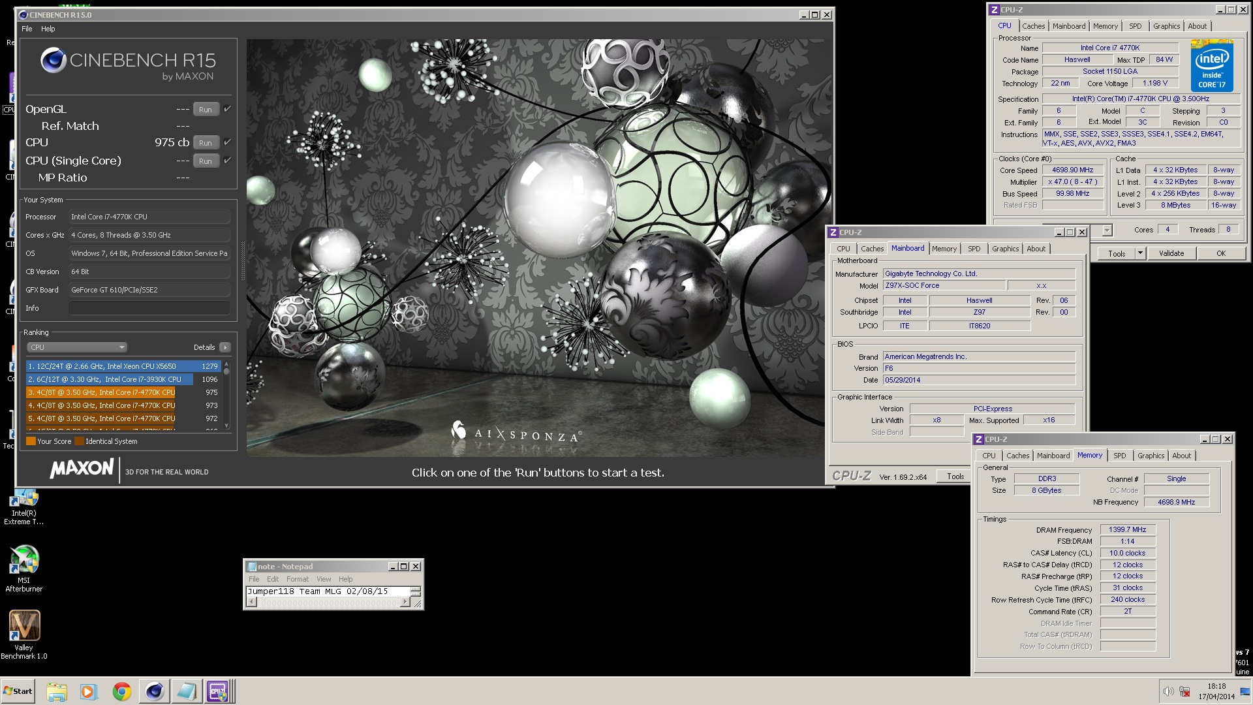
Task: Open Cinebench File menu
Action: (x=27, y=29)
